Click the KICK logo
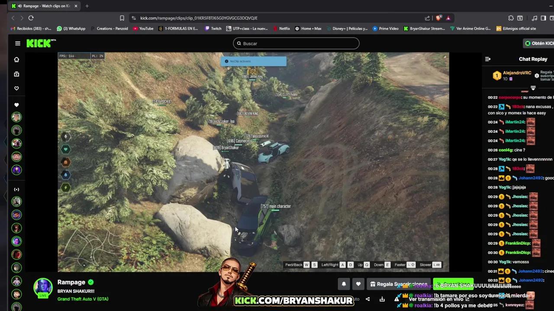The image size is (554, 311). 41,43
